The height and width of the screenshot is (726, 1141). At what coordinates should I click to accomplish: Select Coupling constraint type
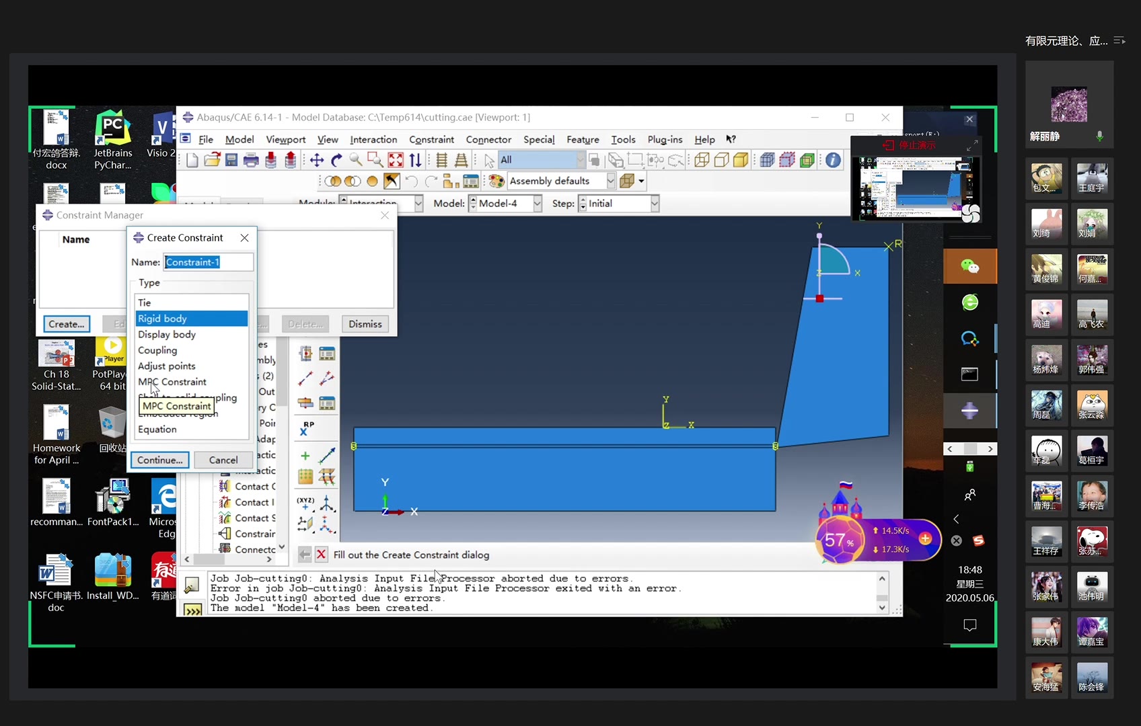[192, 350]
